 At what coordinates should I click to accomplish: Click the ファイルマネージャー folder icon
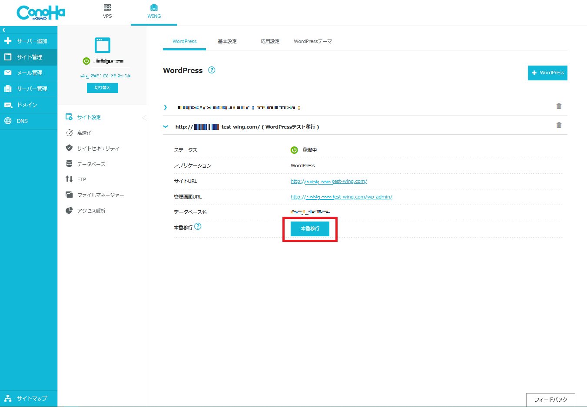pos(69,195)
